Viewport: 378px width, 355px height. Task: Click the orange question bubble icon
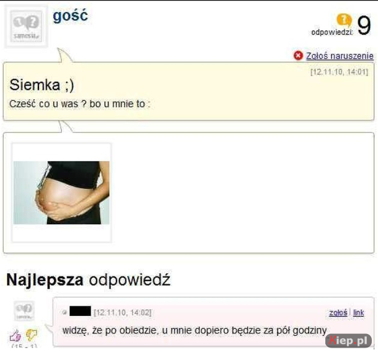344,20
